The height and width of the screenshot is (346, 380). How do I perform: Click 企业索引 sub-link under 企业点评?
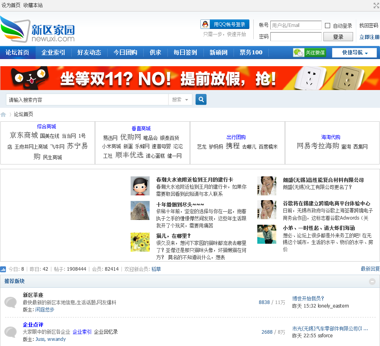point(82,332)
